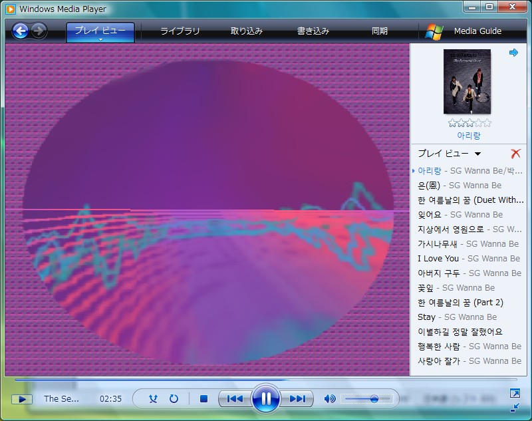Select the playing track 아리랑 in the playlist

click(x=469, y=171)
